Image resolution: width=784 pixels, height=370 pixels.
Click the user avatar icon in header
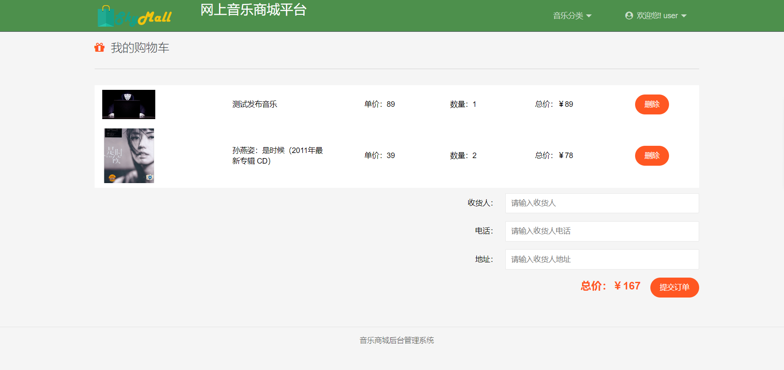click(629, 16)
